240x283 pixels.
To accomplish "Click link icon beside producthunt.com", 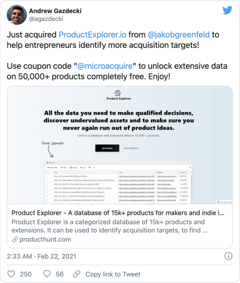I will [x=15, y=240].
